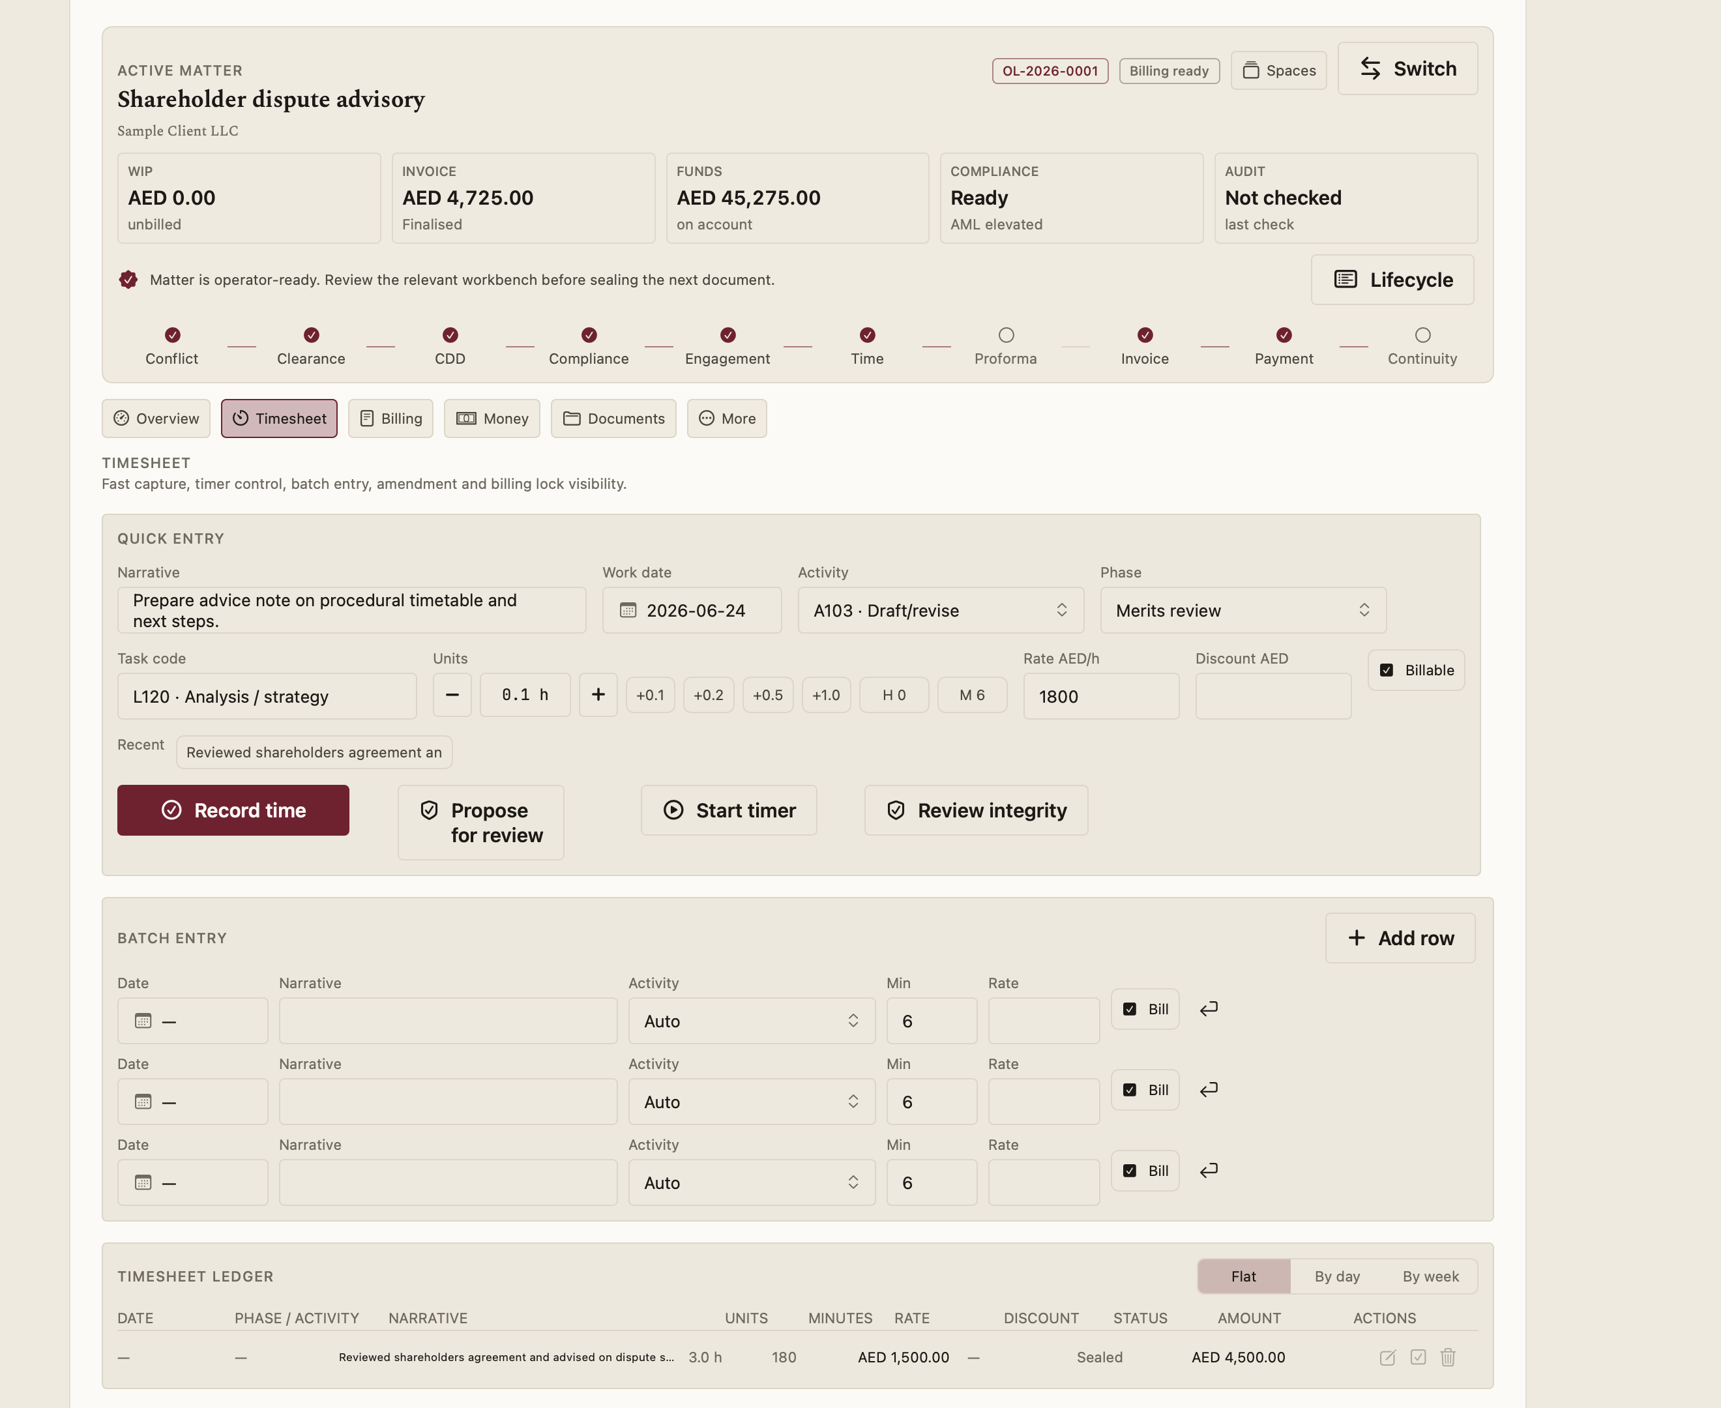1721x1408 pixels.
Task: Select recent narrative Reviewed shareholders agreement
Action: [x=314, y=753]
